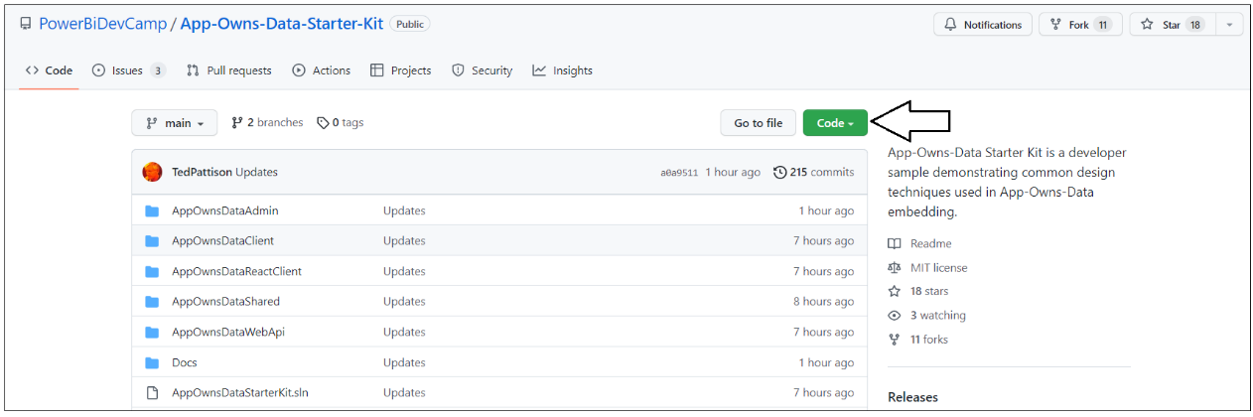This screenshot has width=1253, height=417.
Task: Open the Pull requests tab
Action: (x=229, y=70)
